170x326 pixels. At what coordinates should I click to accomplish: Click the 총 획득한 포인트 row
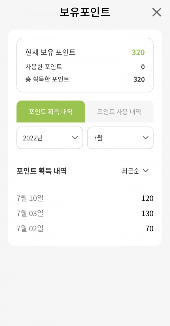tap(85, 79)
